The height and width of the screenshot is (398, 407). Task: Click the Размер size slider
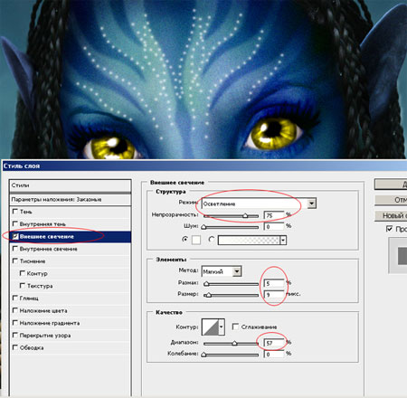tap(231, 295)
